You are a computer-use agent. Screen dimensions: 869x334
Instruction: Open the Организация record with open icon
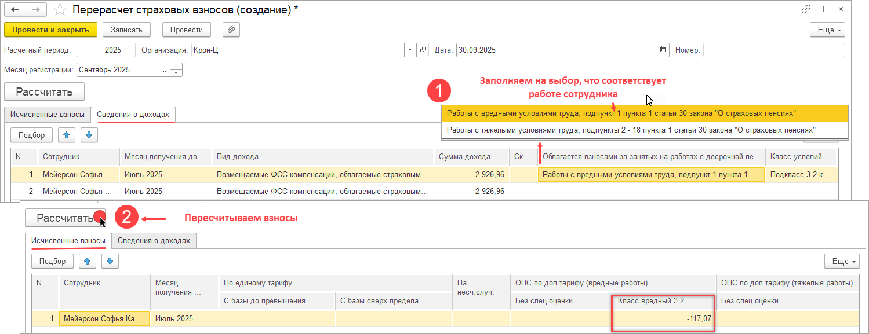[x=423, y=50]
